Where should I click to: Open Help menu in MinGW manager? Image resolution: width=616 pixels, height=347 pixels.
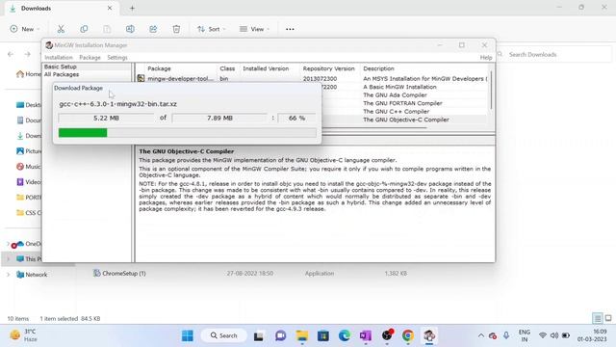[x=486, y=58]
